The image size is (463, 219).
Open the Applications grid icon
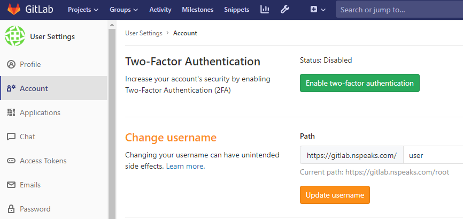point(11,112)
